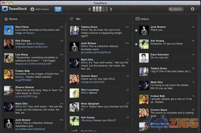
Task: Click the Home column house icon
Action: [6, 19]
